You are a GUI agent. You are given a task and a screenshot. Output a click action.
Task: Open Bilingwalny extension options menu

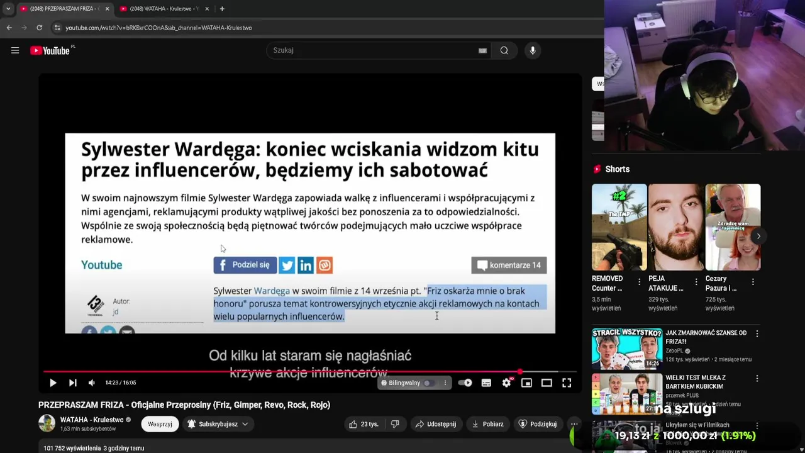[445, 383]
